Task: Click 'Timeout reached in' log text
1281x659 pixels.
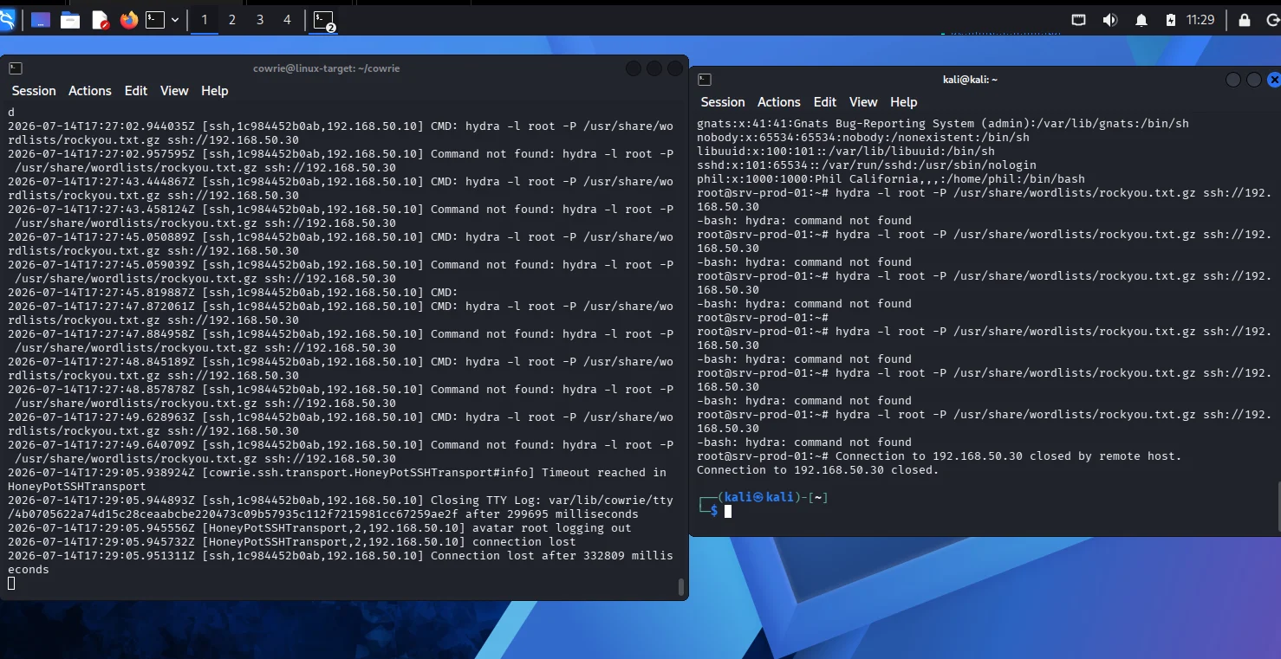Action: pos(604,473)
